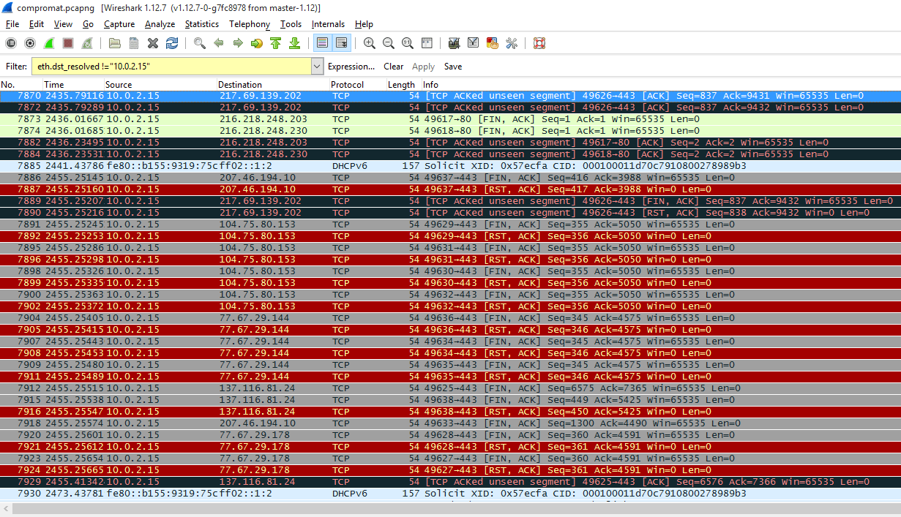Open the help lifebuoy icon
This screenshot has height=517, width=901.
(539, 43)
